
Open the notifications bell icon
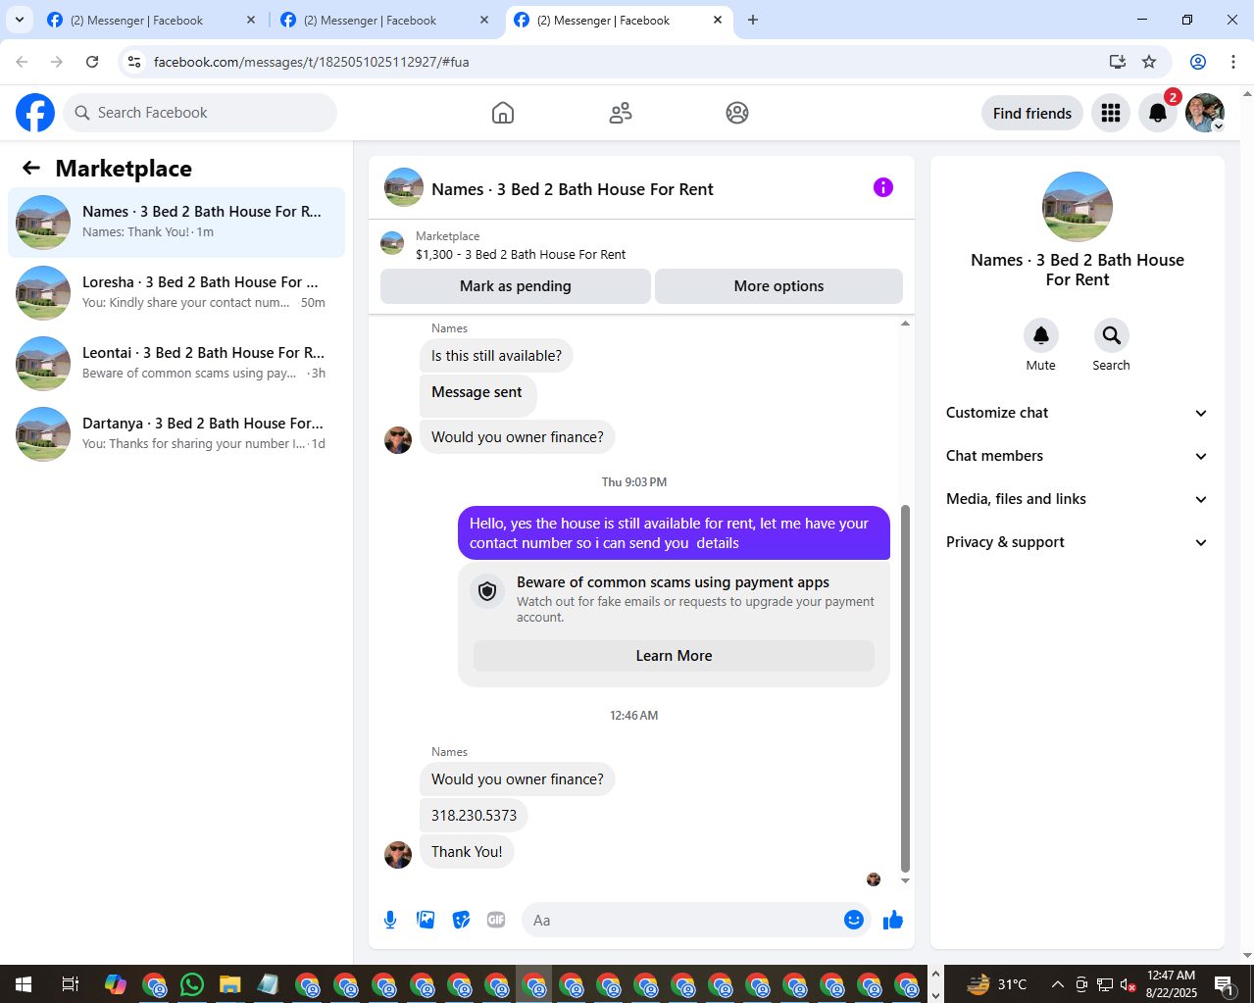point(1158,113)
